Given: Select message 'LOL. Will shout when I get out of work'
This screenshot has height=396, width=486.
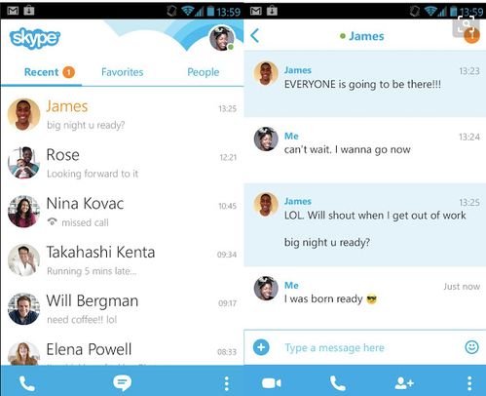Looking at the screenshot, I should pyautogui.click(x=375, y=216).
